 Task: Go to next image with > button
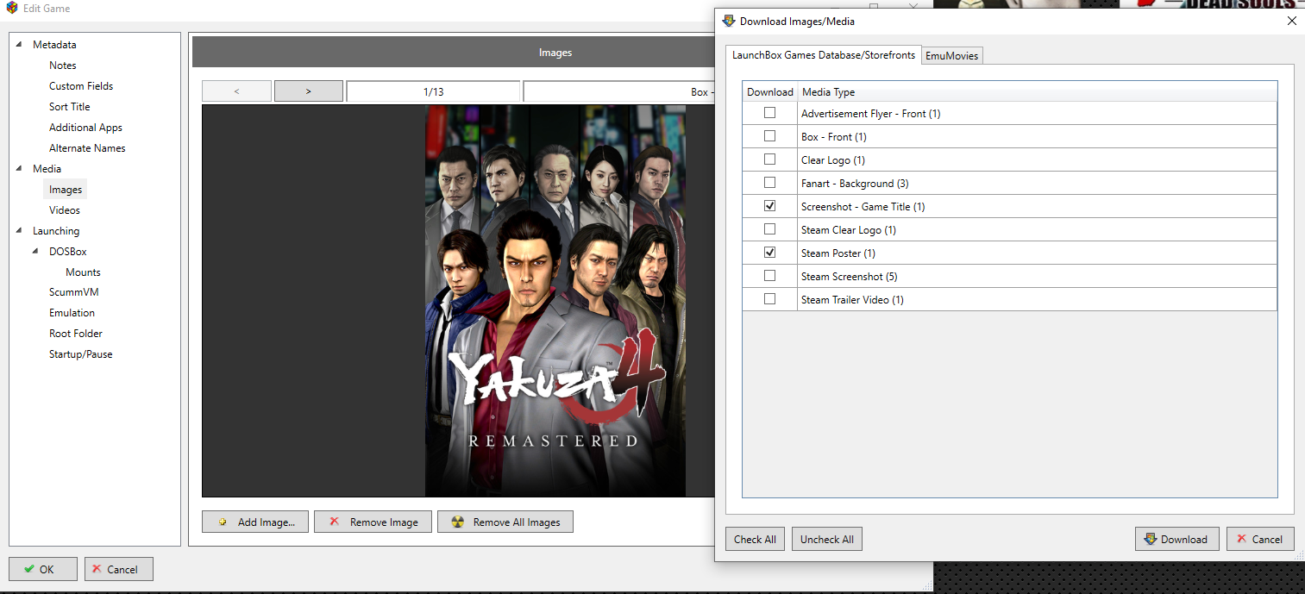pos(309,91)
